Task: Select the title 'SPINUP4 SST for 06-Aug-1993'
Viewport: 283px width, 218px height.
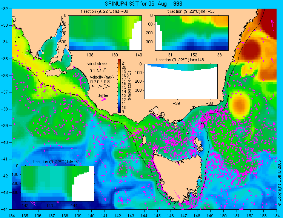Action: pyautogui.click(x=143, y=3)
